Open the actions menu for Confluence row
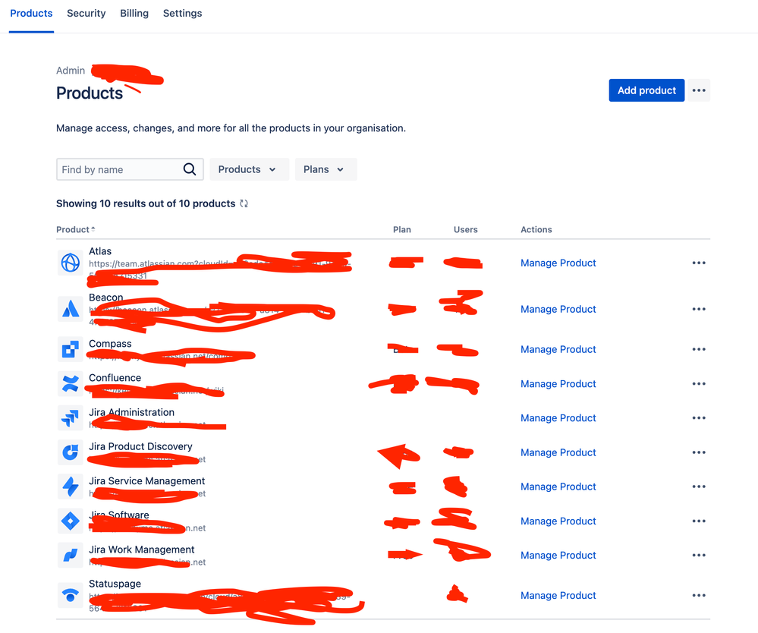 point(698,383)
